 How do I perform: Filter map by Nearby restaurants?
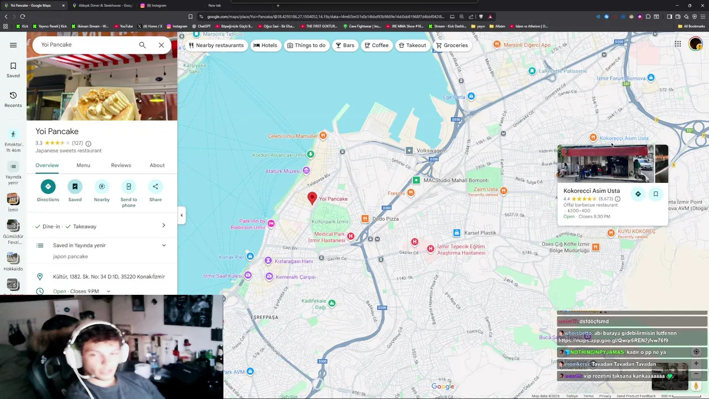point(216,45)
